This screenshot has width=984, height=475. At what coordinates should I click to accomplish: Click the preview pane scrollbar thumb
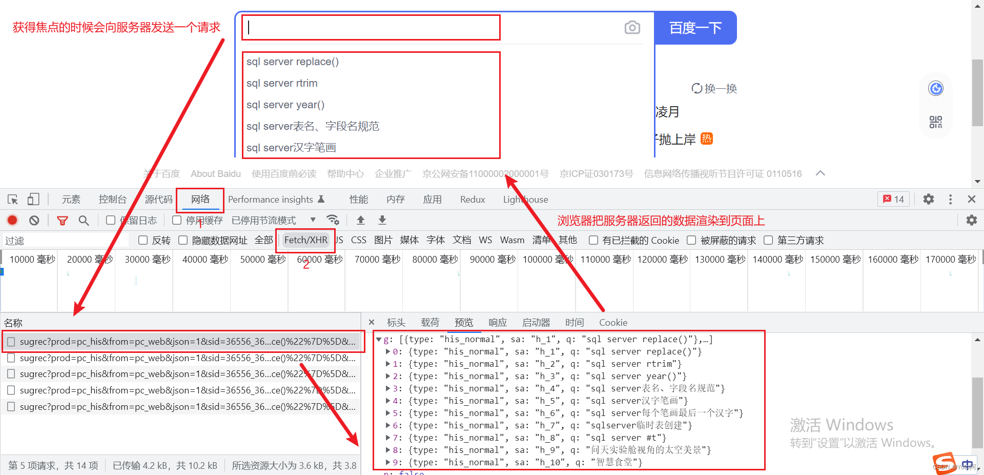click(x=977, y=413)
